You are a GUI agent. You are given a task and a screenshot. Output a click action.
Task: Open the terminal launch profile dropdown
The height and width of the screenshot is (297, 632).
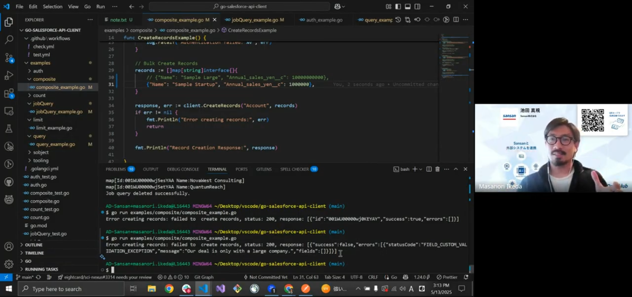point(421,169)
